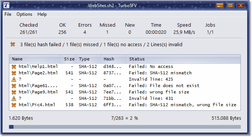Click the failed icon beside html\Page61 row
Viewport: 252px width, 137px height.
tap(14, 86)
